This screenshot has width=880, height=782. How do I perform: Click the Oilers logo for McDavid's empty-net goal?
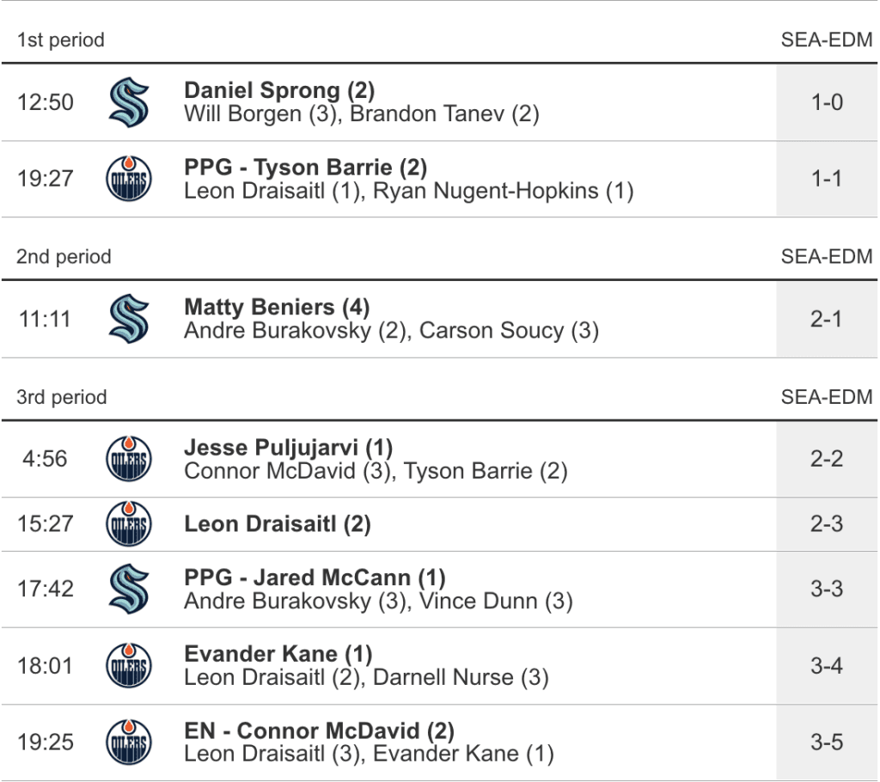129,742
